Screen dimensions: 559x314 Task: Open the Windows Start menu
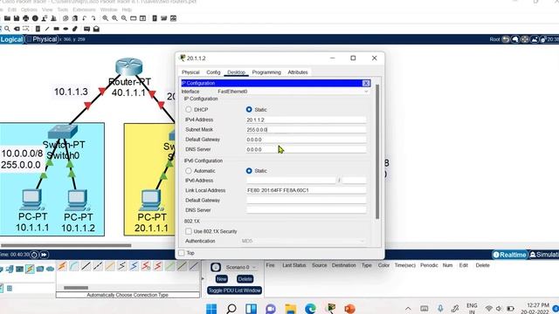tap(211, 308)
